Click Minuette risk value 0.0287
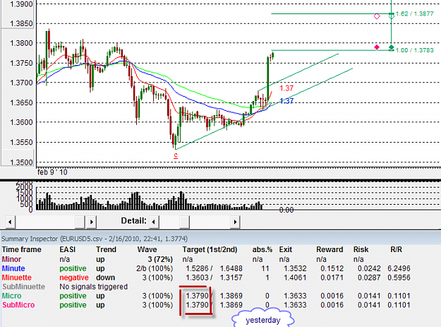Image resolution: width=441 pixels, height=327 pixels. coord(369,278)
